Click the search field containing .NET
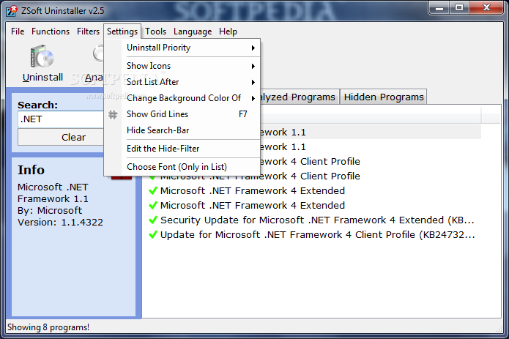 [61, 119]
